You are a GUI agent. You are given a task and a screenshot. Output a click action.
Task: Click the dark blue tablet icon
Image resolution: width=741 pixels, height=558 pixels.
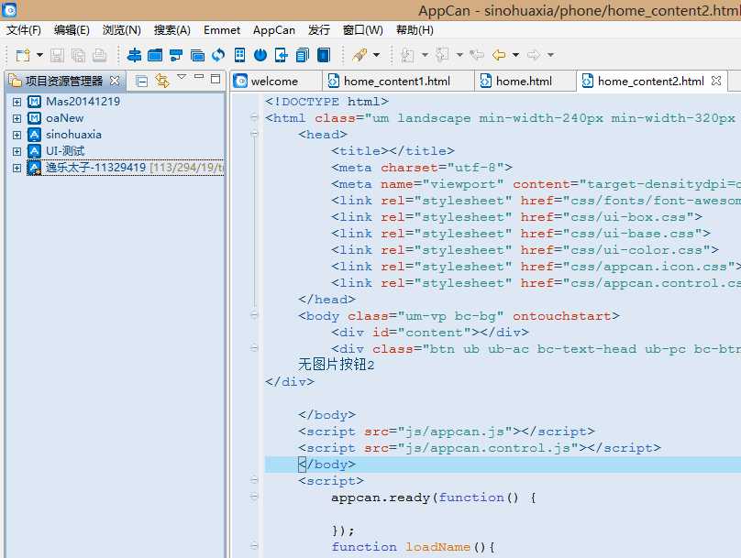tap(323, 55)
